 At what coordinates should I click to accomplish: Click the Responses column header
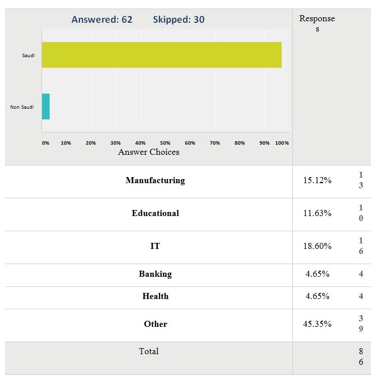click(317, 23)
